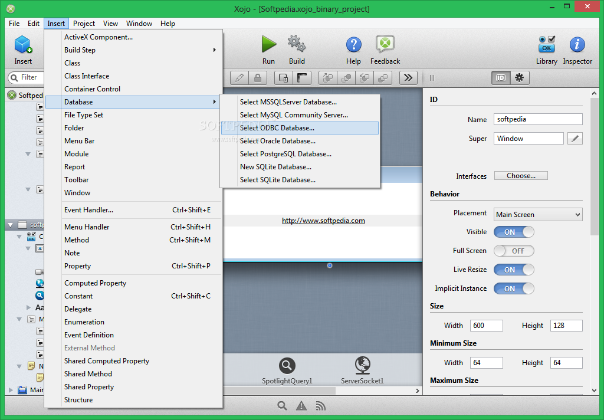Open the Inspector info icon

[577, 45]
